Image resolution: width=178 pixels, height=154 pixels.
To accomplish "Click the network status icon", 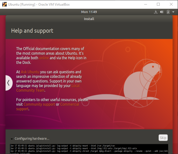I will 156,12.
